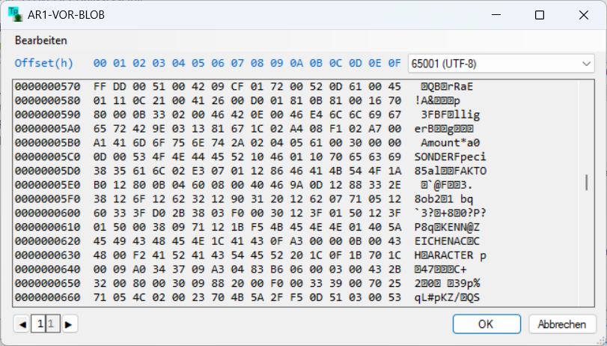Go to the previous page using the left arrow
Image resolution: width=607 pixels, height=346 pixels.
coord(22,324)
